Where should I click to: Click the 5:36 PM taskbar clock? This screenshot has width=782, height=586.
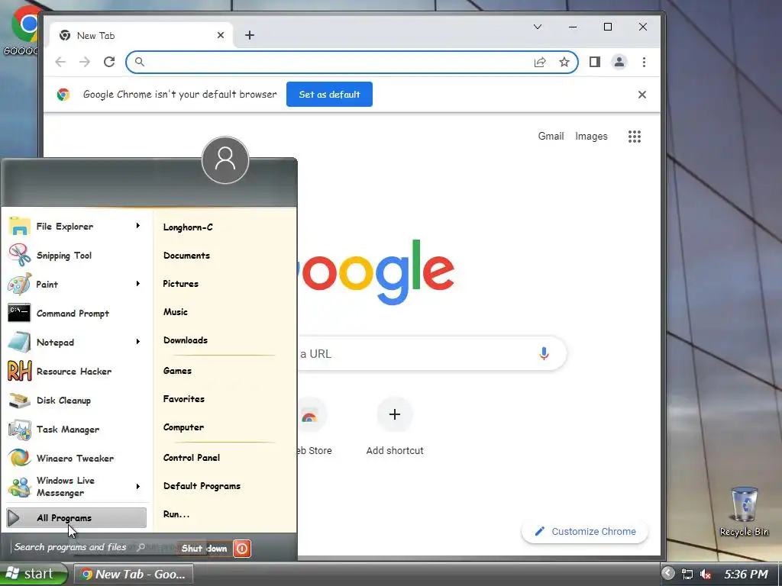coord(745,574)
